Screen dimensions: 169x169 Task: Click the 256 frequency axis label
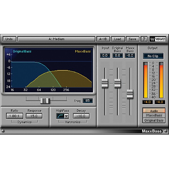click(66, 90)
